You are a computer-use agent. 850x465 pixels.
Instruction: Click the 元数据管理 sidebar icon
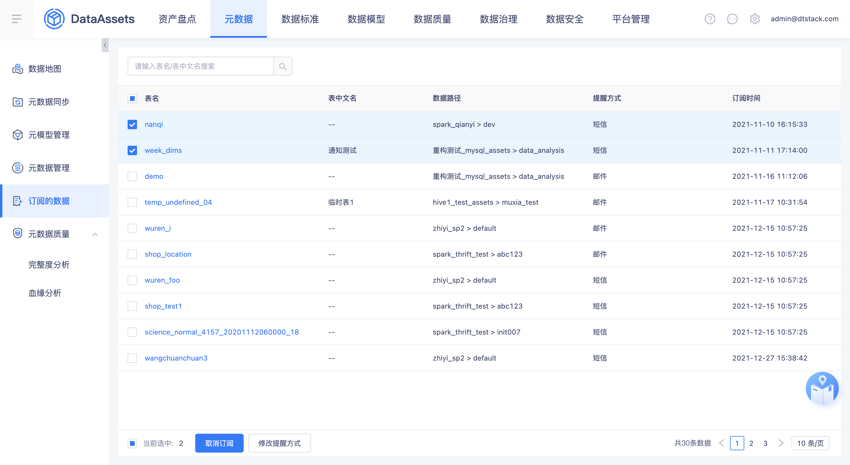tap(17, 168)
